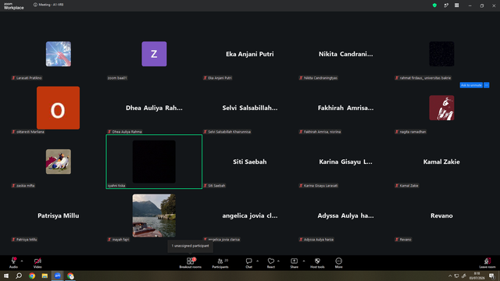Viewport: 500px width, 281px height.
Task: Select the orange O avatar tile
Action: pos(58,108)
